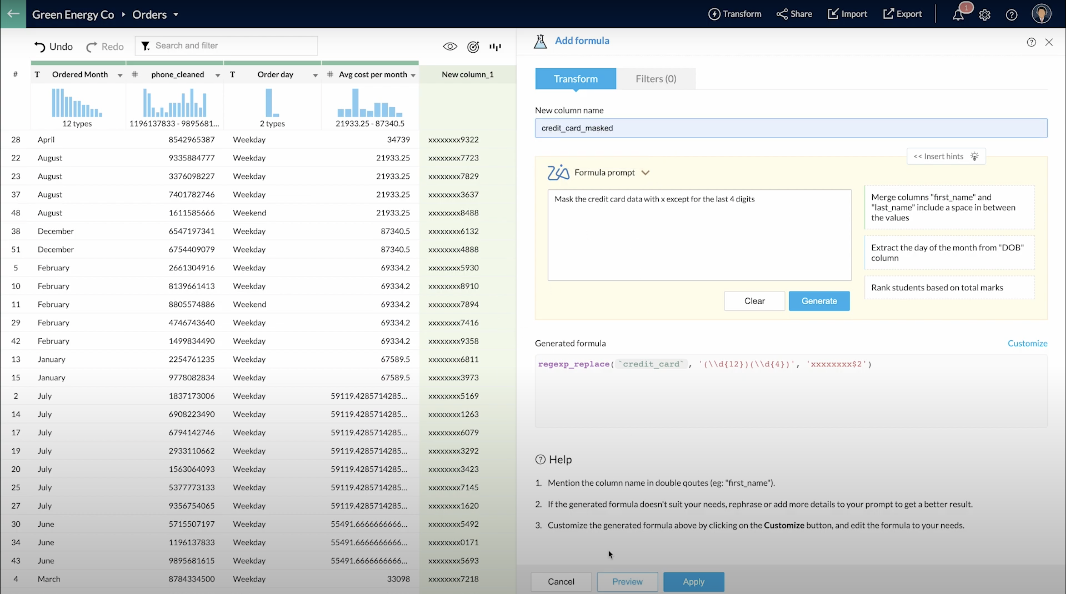Screen dimensions: 1066x594
Task: Open the notifications bell icon
Action: 958,15
